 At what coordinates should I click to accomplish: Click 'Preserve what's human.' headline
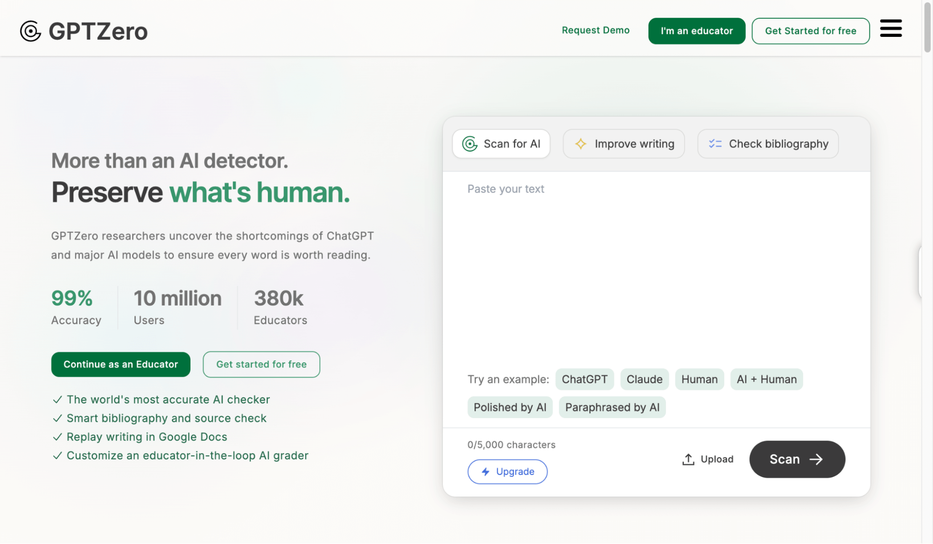pos(201,192)
